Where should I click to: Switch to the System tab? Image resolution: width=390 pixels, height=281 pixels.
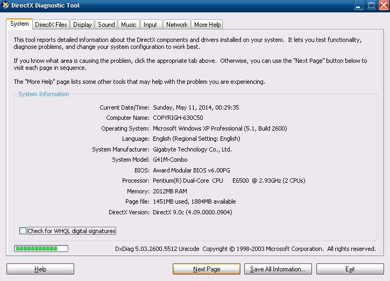tap(19, 24)
